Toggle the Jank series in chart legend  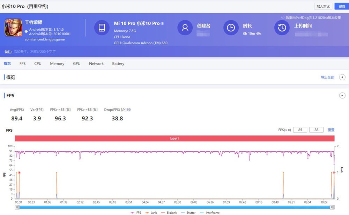[151, 213]
